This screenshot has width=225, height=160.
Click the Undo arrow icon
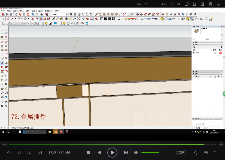coord(33,14)
